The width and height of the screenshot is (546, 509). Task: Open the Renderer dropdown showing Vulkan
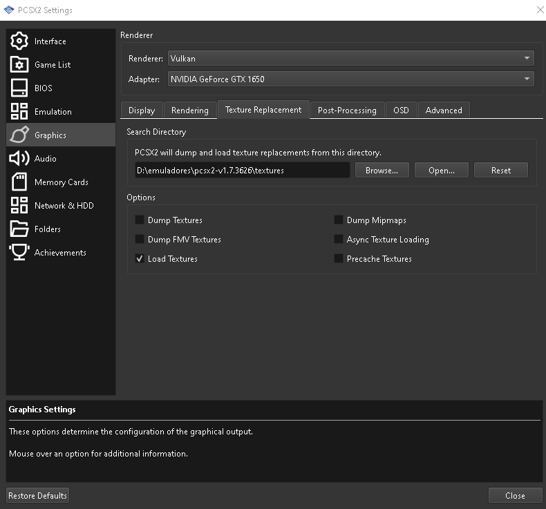coord(350,58)
